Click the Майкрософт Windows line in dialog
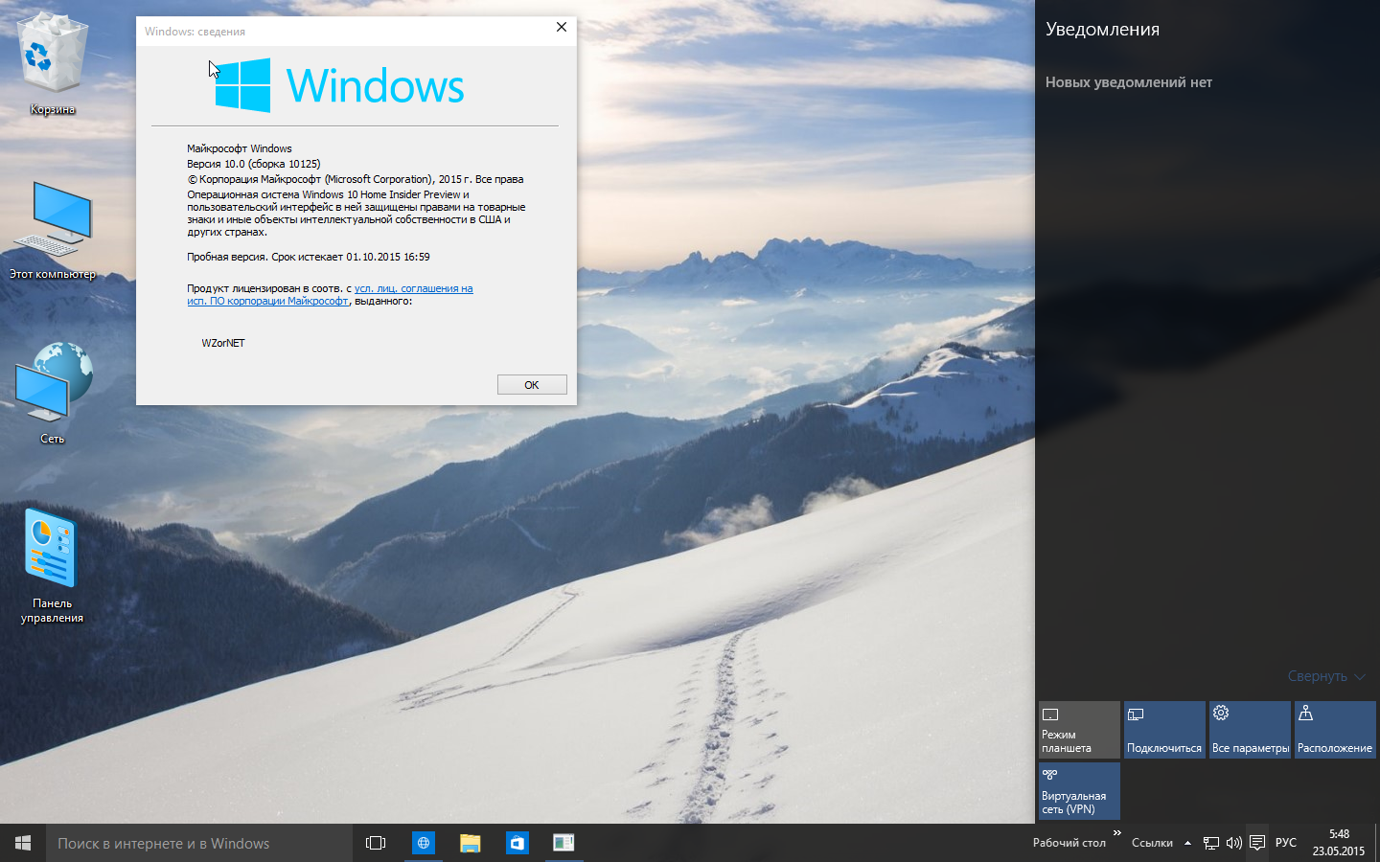The height and width of the screenshot is (862, 1380). point(240,148)
